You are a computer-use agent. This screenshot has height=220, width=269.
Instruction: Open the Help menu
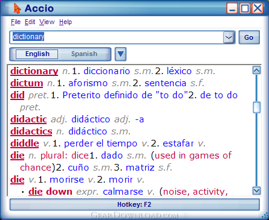point(65,22)
